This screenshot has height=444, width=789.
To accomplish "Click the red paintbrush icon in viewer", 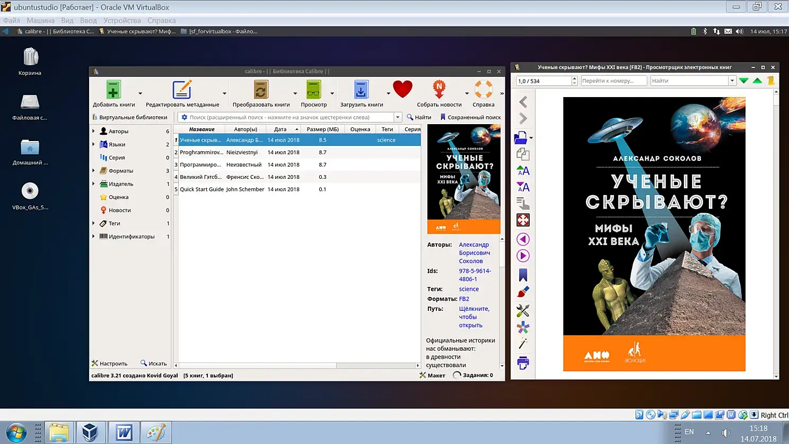I will (523, 292).
